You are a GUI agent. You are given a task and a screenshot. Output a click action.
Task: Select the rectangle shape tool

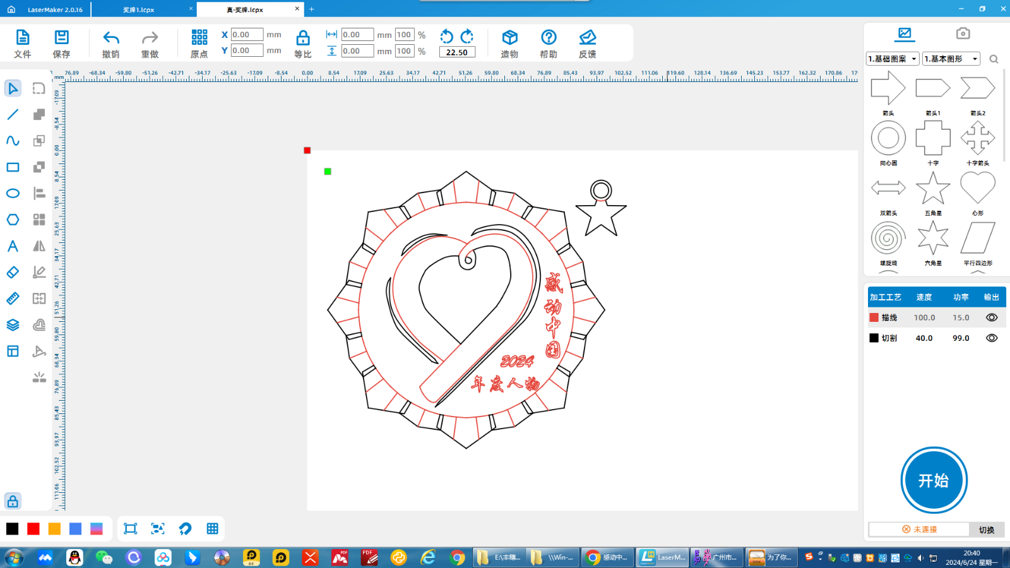(x=13, y=167)
